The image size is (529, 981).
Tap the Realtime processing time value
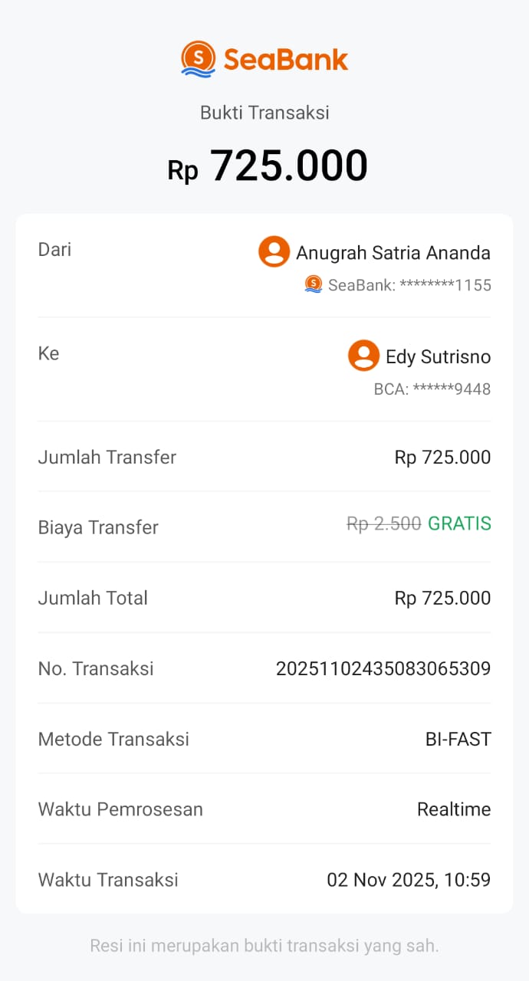pyautogui.click(x=454, y=809)
